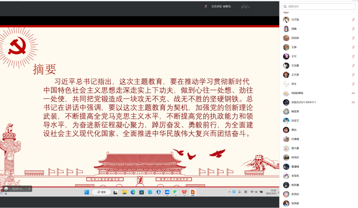Select member 洪佳文 in the participant list
Screen dimensions: 358x208
(x=295, y=121)
